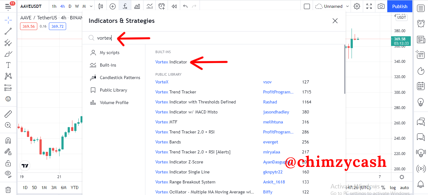Open the fx indicators button
428x195 pixels.
pyautogui.click(x=125, y=6)
